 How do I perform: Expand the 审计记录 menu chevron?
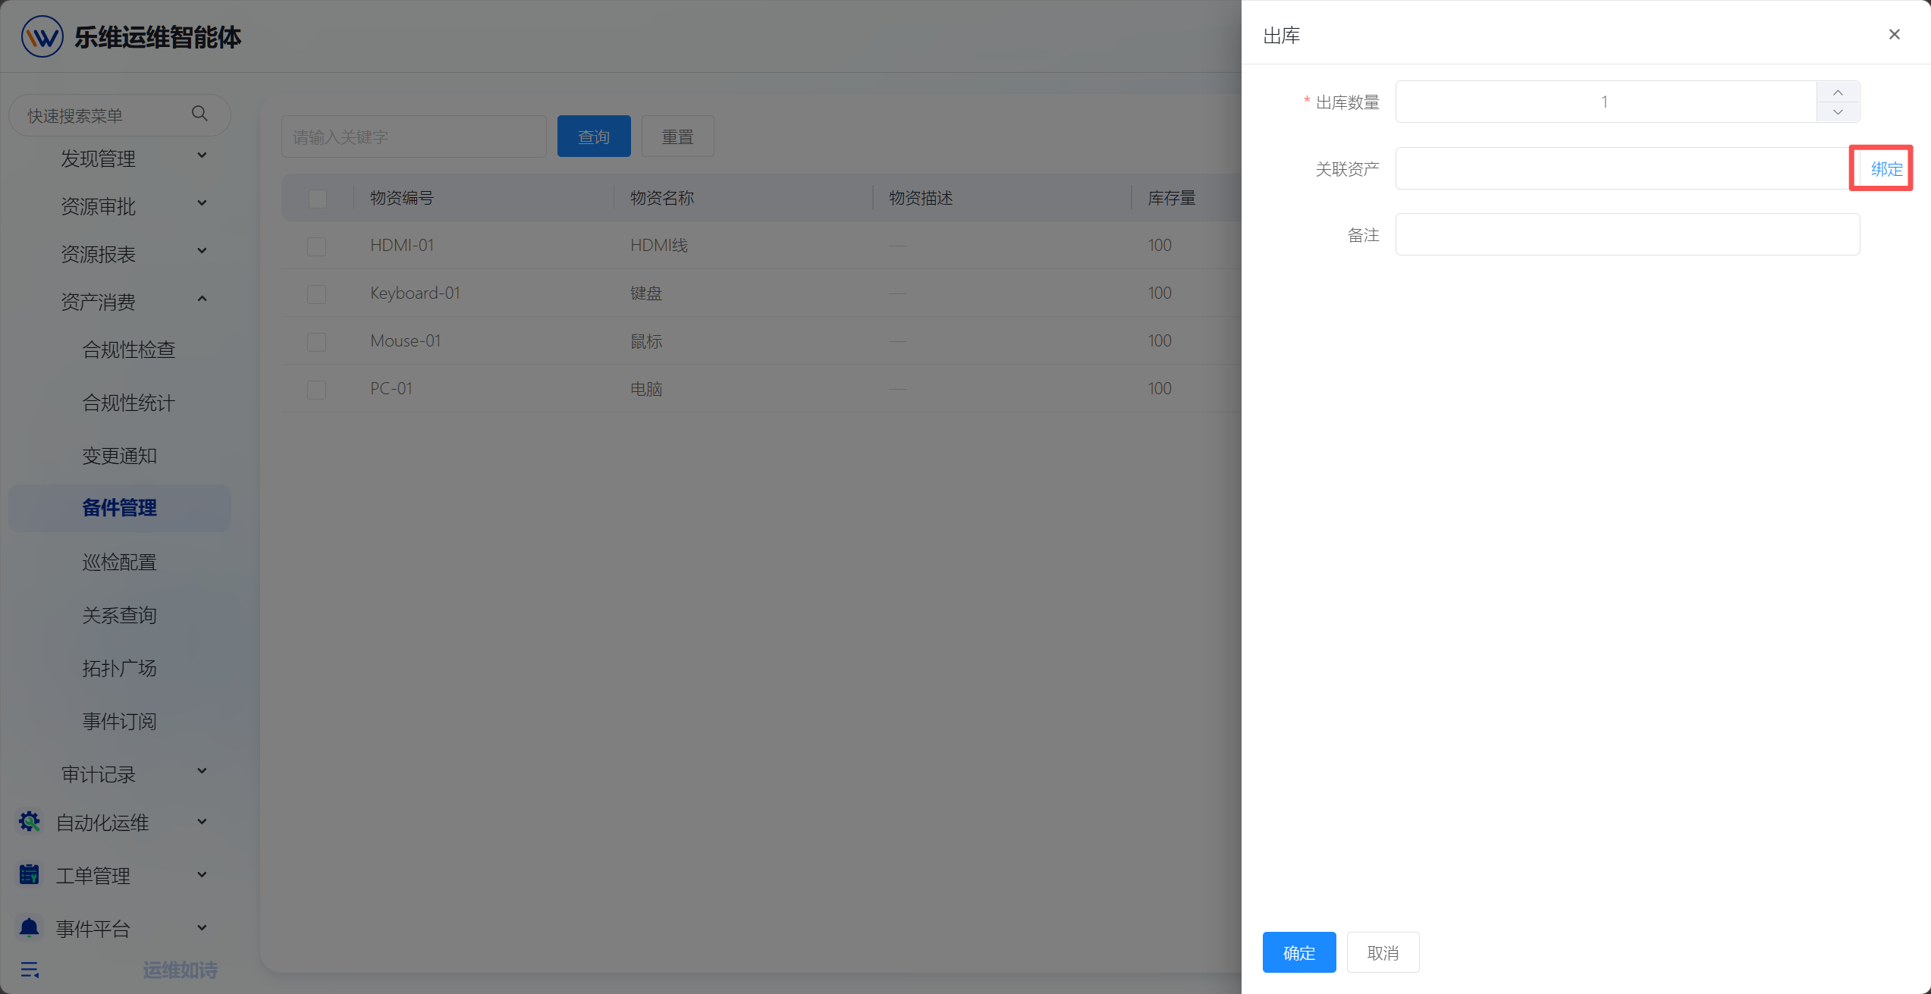tap(202, 771)
